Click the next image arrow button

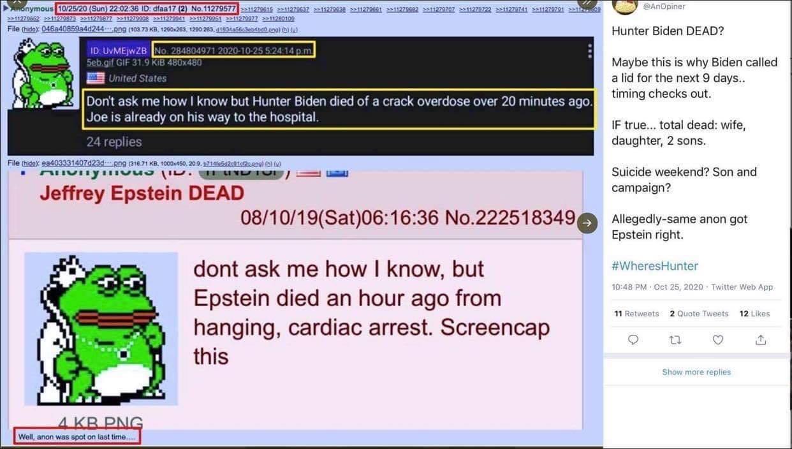[587, 223]
